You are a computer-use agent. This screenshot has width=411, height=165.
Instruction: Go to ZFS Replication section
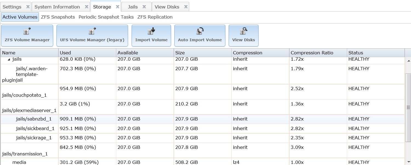point(155,17)
